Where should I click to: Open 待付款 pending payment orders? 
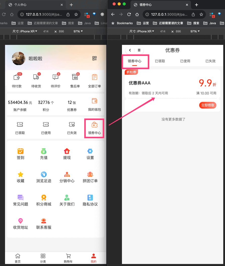pos(17,77)
